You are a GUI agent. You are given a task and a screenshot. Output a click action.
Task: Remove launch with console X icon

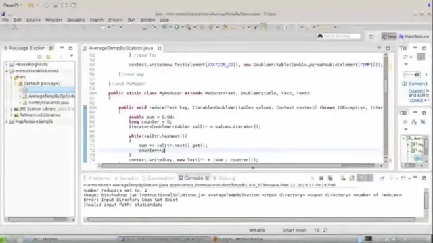[321, 178]
